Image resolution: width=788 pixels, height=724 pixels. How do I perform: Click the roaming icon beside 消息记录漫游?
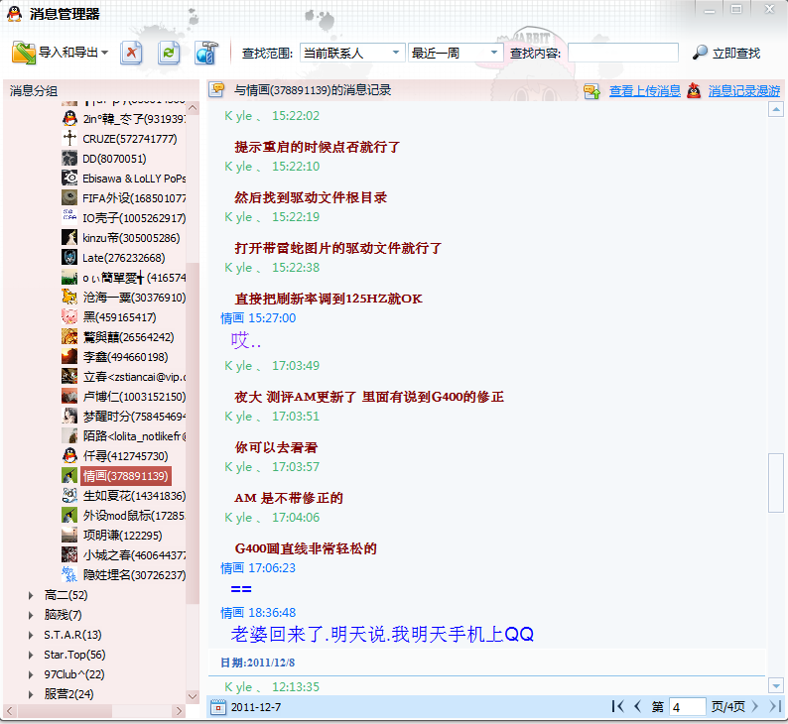pos(694,91)
